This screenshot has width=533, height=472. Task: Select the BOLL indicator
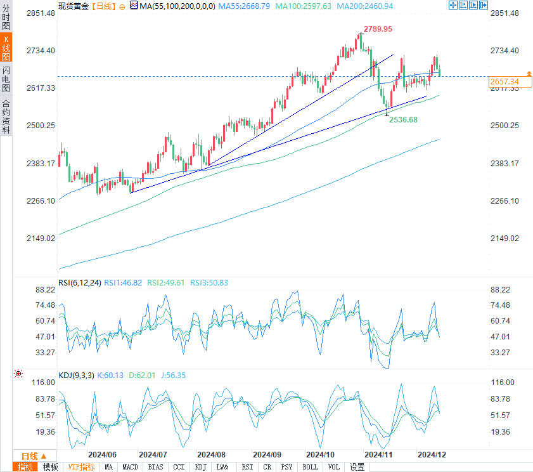coord(311,467)
